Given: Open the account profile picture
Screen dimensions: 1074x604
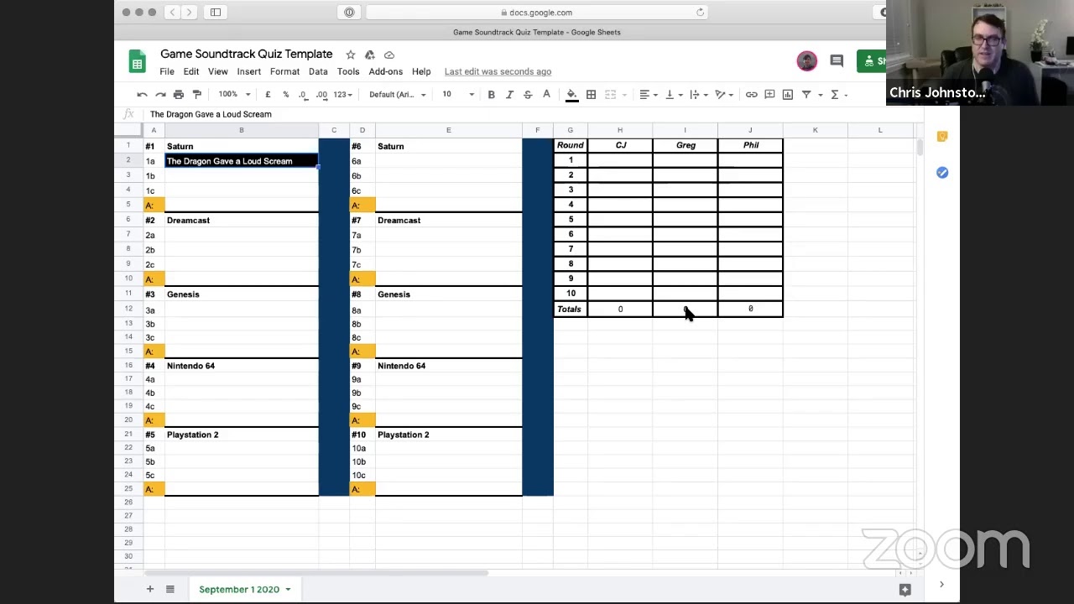Looking at the screenshot, I should pyautogui.click(x=807, y=60).
